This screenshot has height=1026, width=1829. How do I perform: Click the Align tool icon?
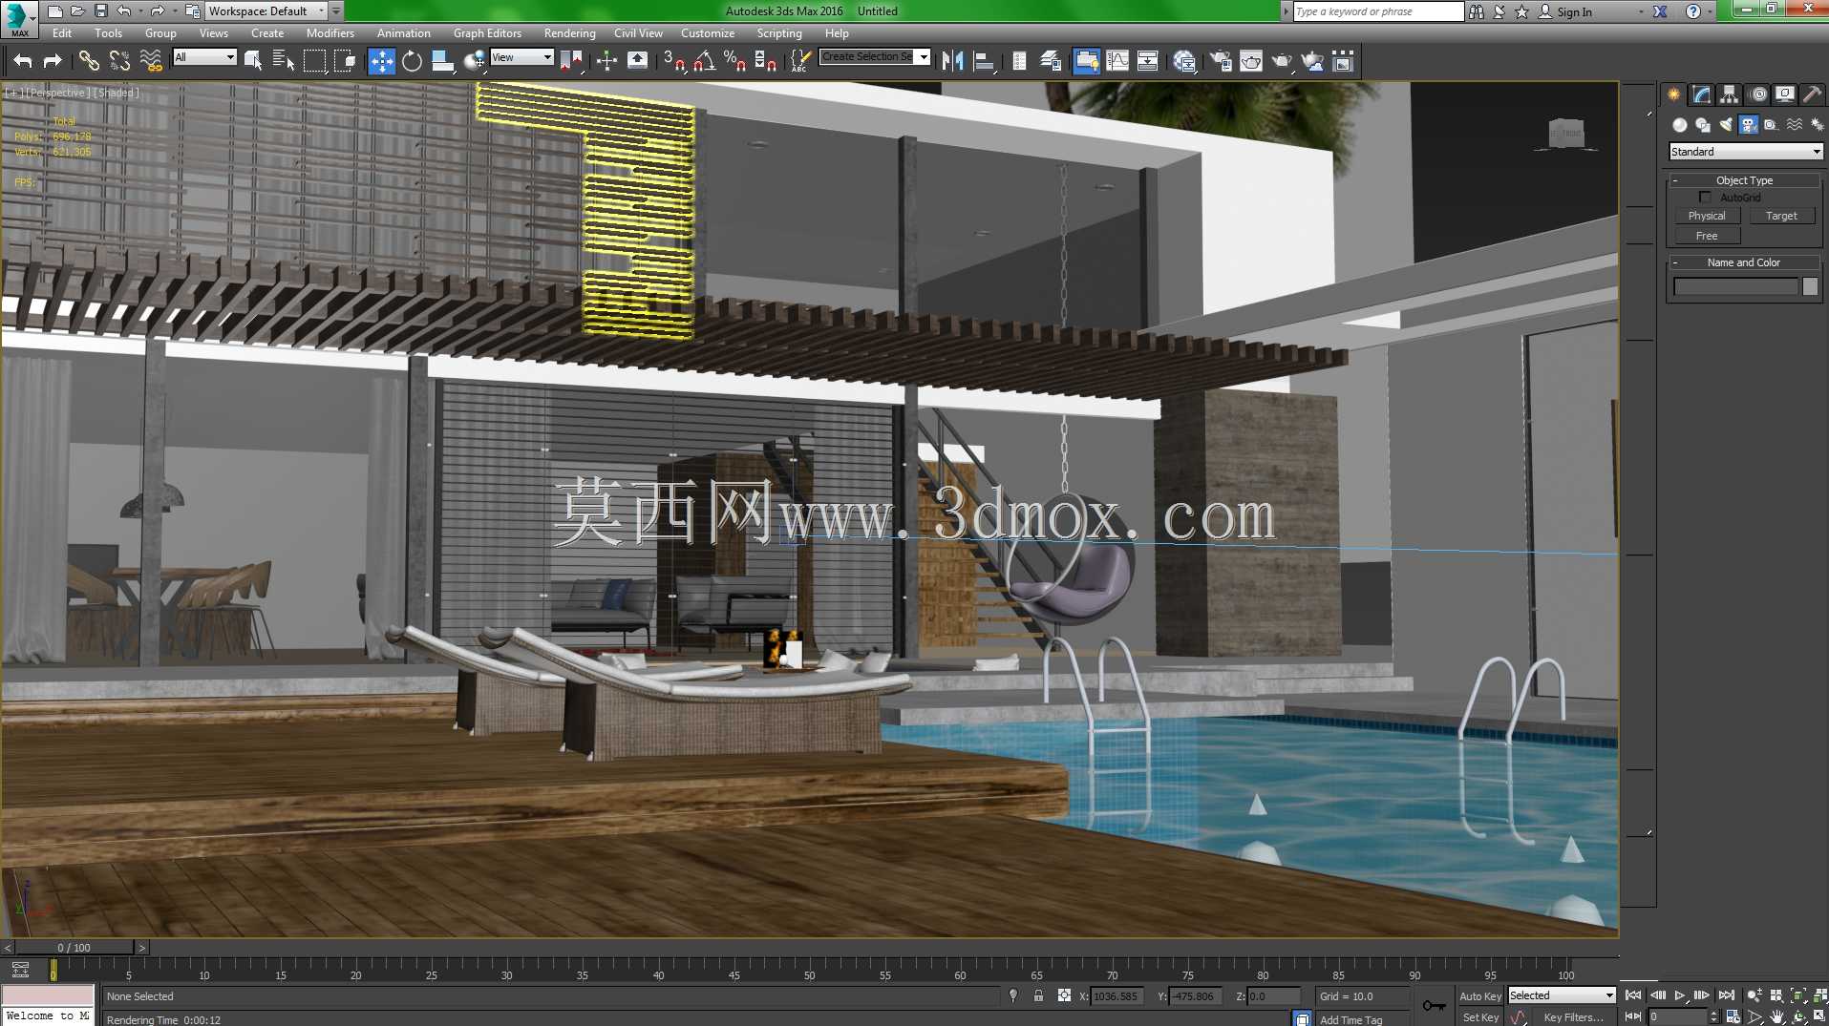pos(983,61)
